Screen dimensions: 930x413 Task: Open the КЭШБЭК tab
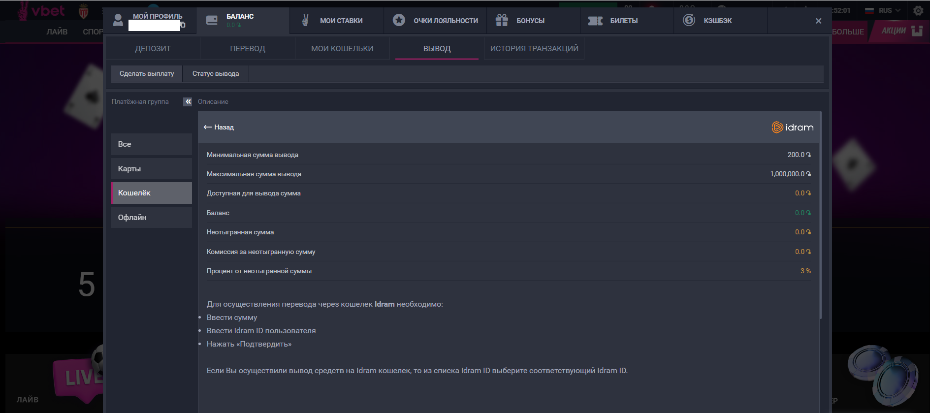click(x=721, y=21)
